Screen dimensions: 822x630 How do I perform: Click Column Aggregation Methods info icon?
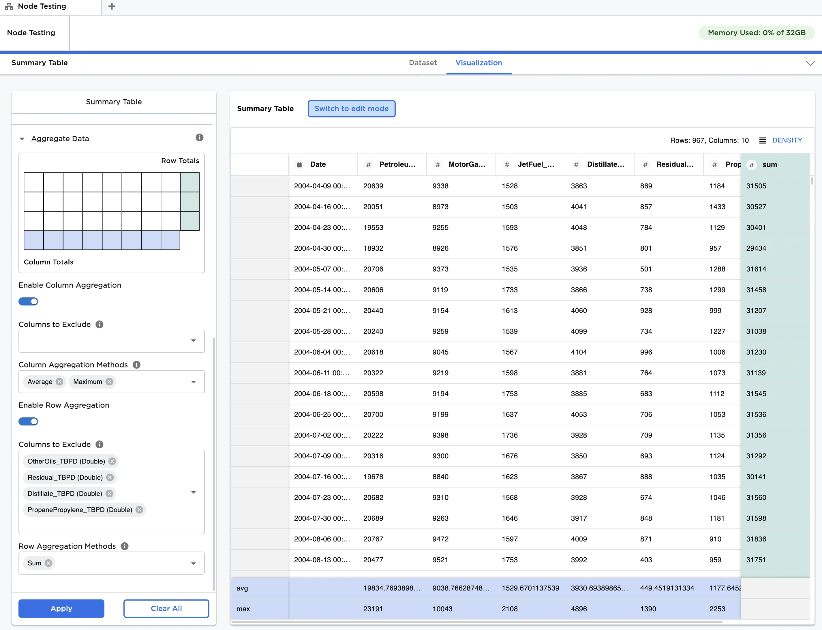[x=136, y=365]
